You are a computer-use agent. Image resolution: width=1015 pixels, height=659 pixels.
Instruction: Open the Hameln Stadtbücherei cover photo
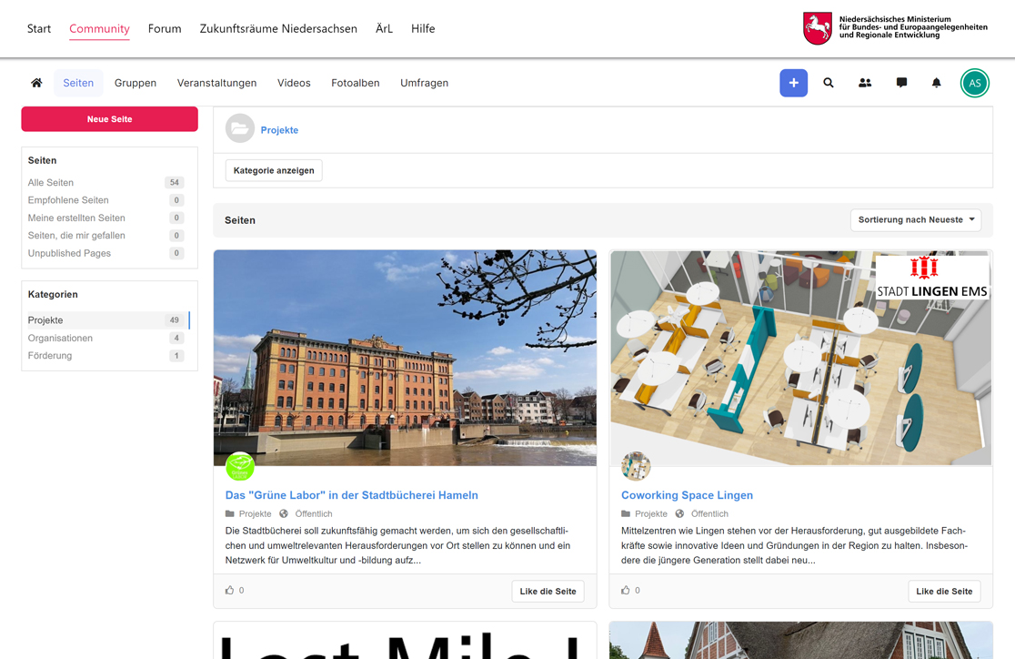point(406,358)
